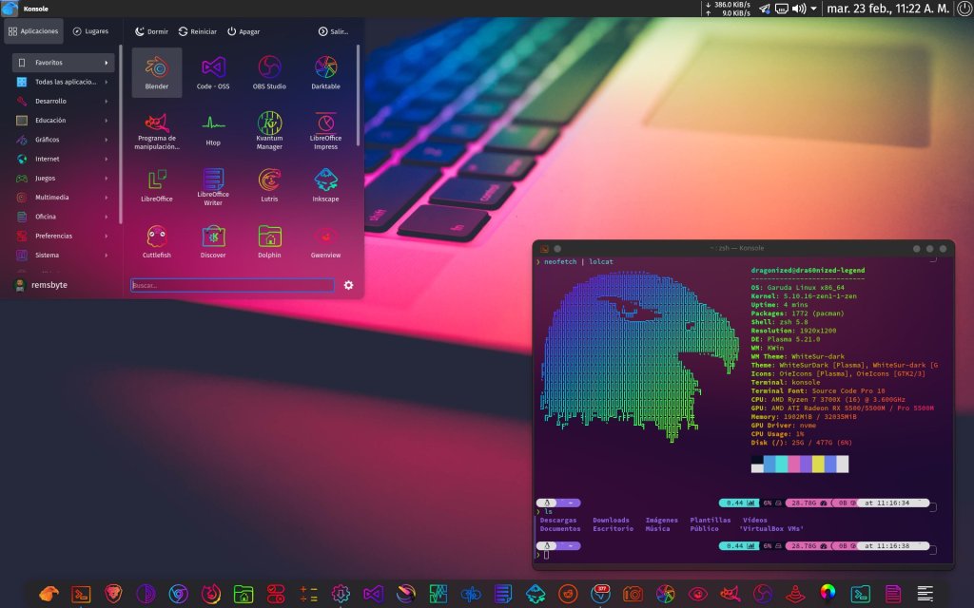The image size is (974, 608).
Task: Open Kvantum Manager from the launcher
Action: [270, 128]
